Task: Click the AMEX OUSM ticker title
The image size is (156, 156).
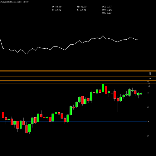Action: (x=22, y=2)
